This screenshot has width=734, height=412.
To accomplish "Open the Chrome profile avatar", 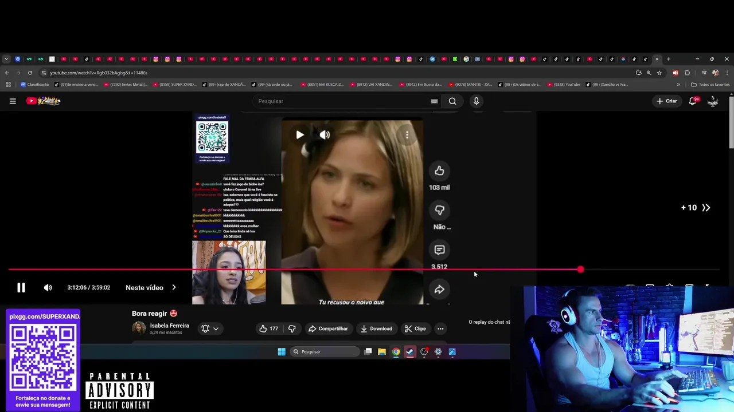I will pyautogui.click(x=715, y=73).
